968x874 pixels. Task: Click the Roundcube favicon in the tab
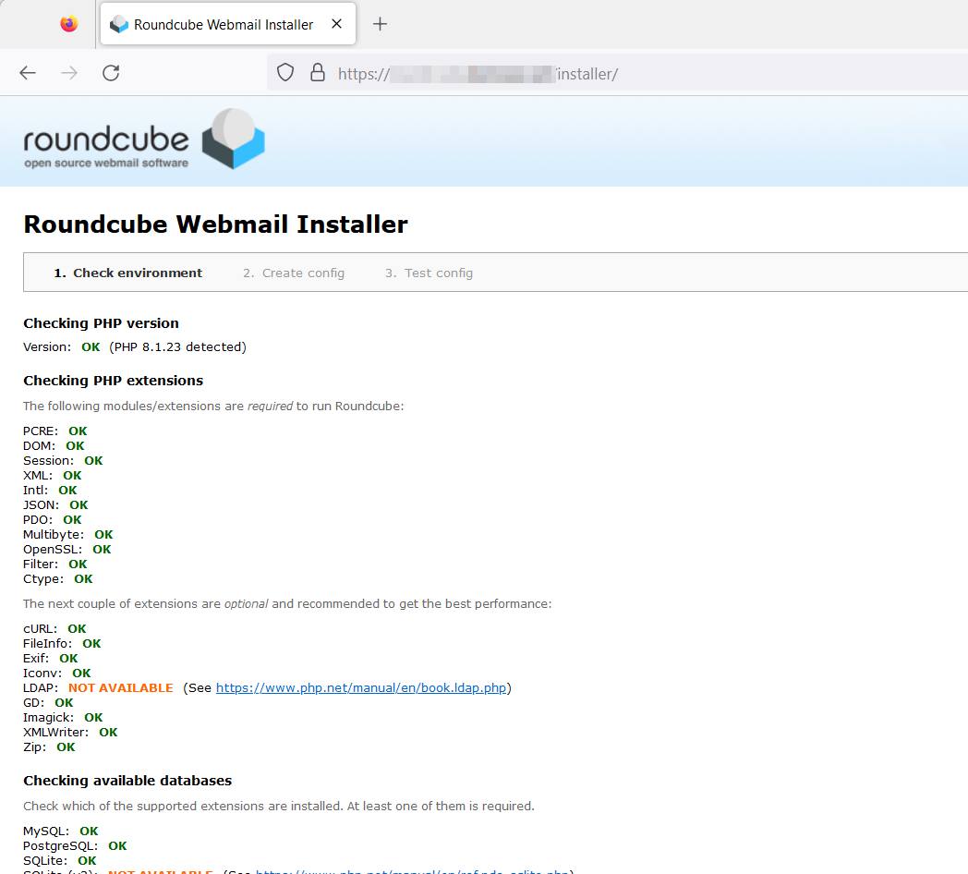[118, 25]
